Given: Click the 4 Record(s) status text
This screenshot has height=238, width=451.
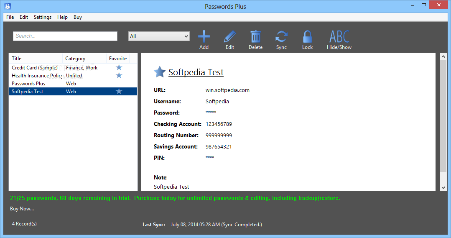Looking at the screenshot, I should [x=24, y=224].
